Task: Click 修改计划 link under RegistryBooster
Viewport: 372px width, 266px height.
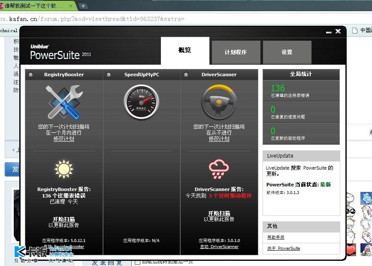Action: click(64, 139)
